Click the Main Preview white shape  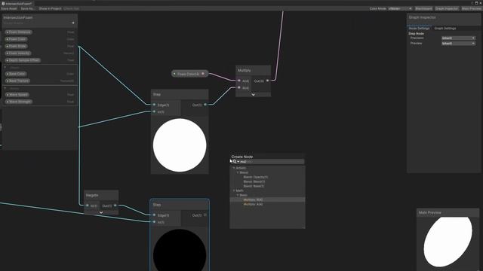click(x=448, y=242)
